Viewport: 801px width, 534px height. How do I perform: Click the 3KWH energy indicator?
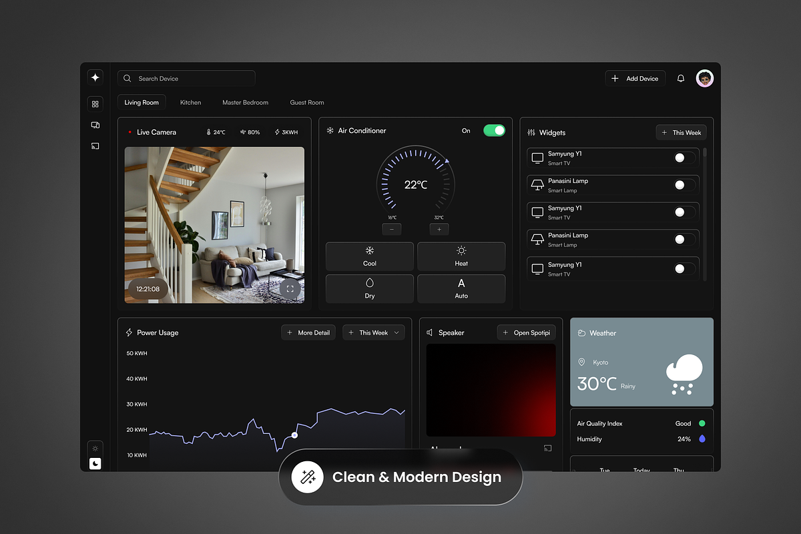(286, 132)
